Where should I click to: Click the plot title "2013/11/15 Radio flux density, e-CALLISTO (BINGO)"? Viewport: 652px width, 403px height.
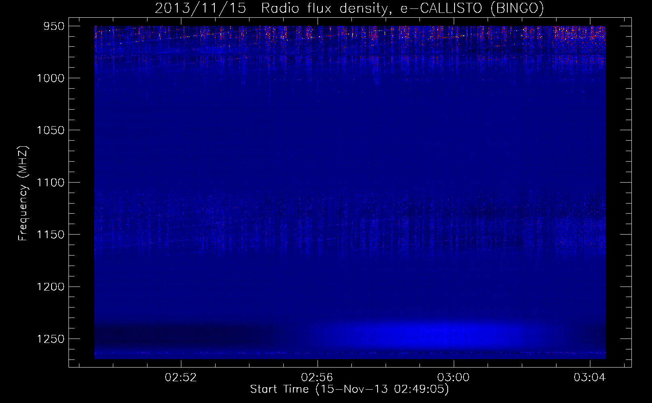point(349,8)
